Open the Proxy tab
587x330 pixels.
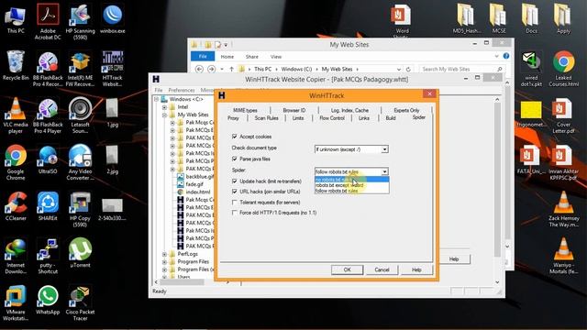[233, 118]
